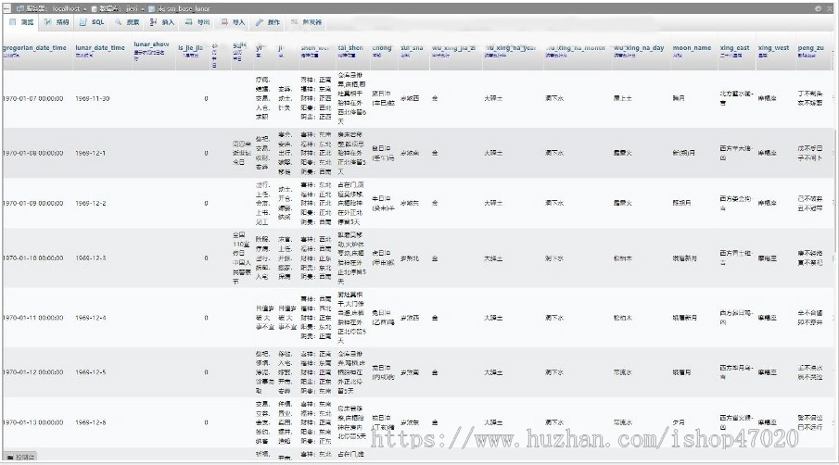Open the SQL tab
The image size is (839, 465).
pos(92,22)
